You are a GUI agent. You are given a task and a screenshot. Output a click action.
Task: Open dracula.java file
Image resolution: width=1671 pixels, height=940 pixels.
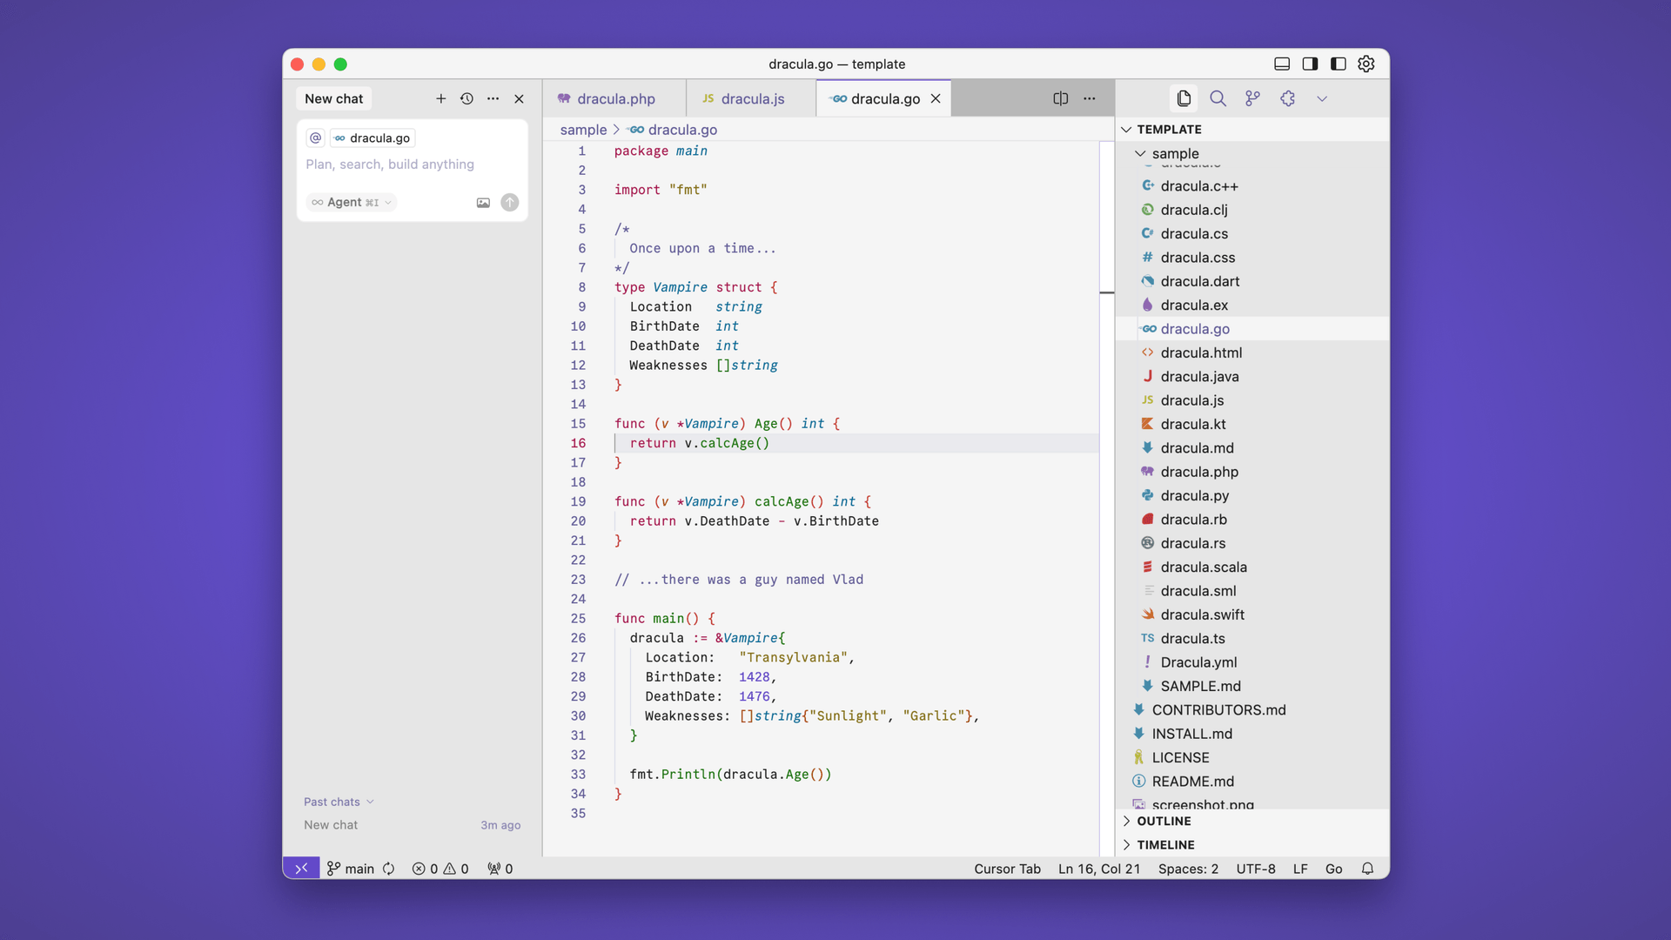[x=1252, y=377]
